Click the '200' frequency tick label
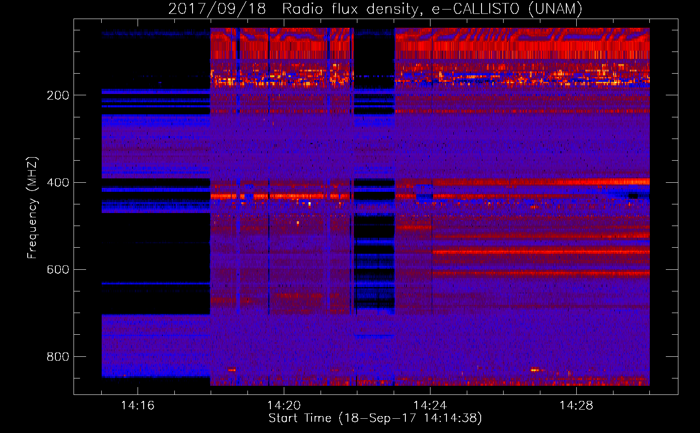 tap(58, 95)
